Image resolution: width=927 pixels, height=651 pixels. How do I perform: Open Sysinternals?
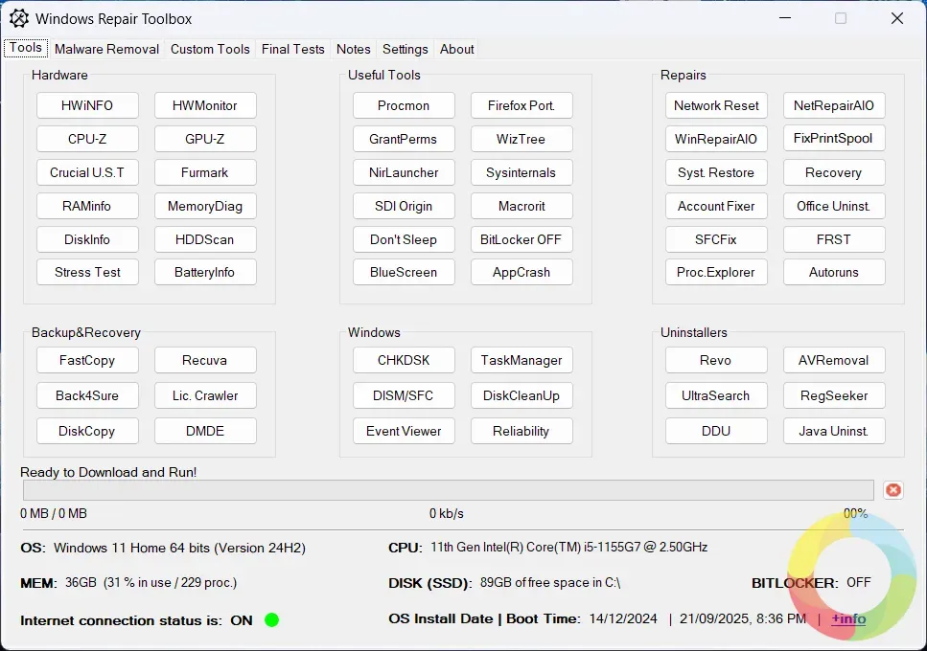point(521,172)
